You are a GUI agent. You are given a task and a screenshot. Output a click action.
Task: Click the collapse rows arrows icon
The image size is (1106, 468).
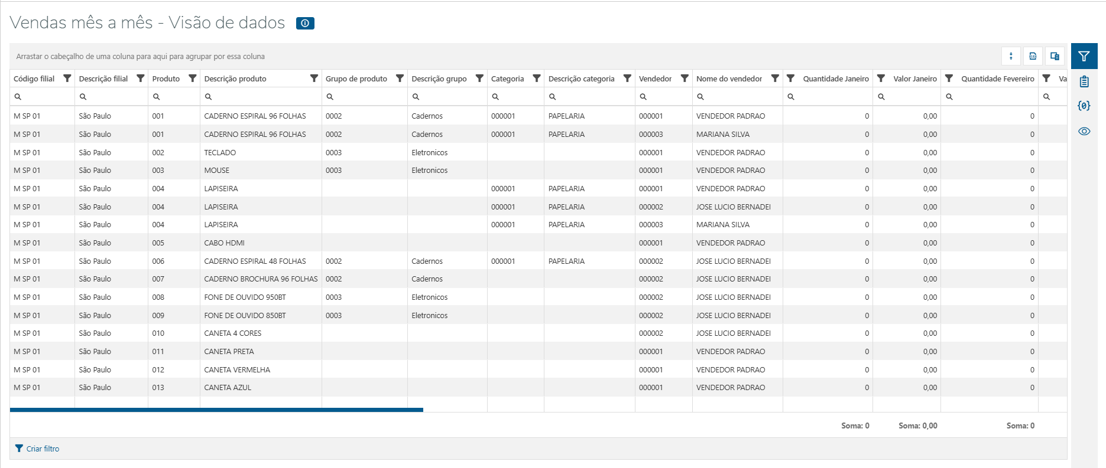(1011, 56)
